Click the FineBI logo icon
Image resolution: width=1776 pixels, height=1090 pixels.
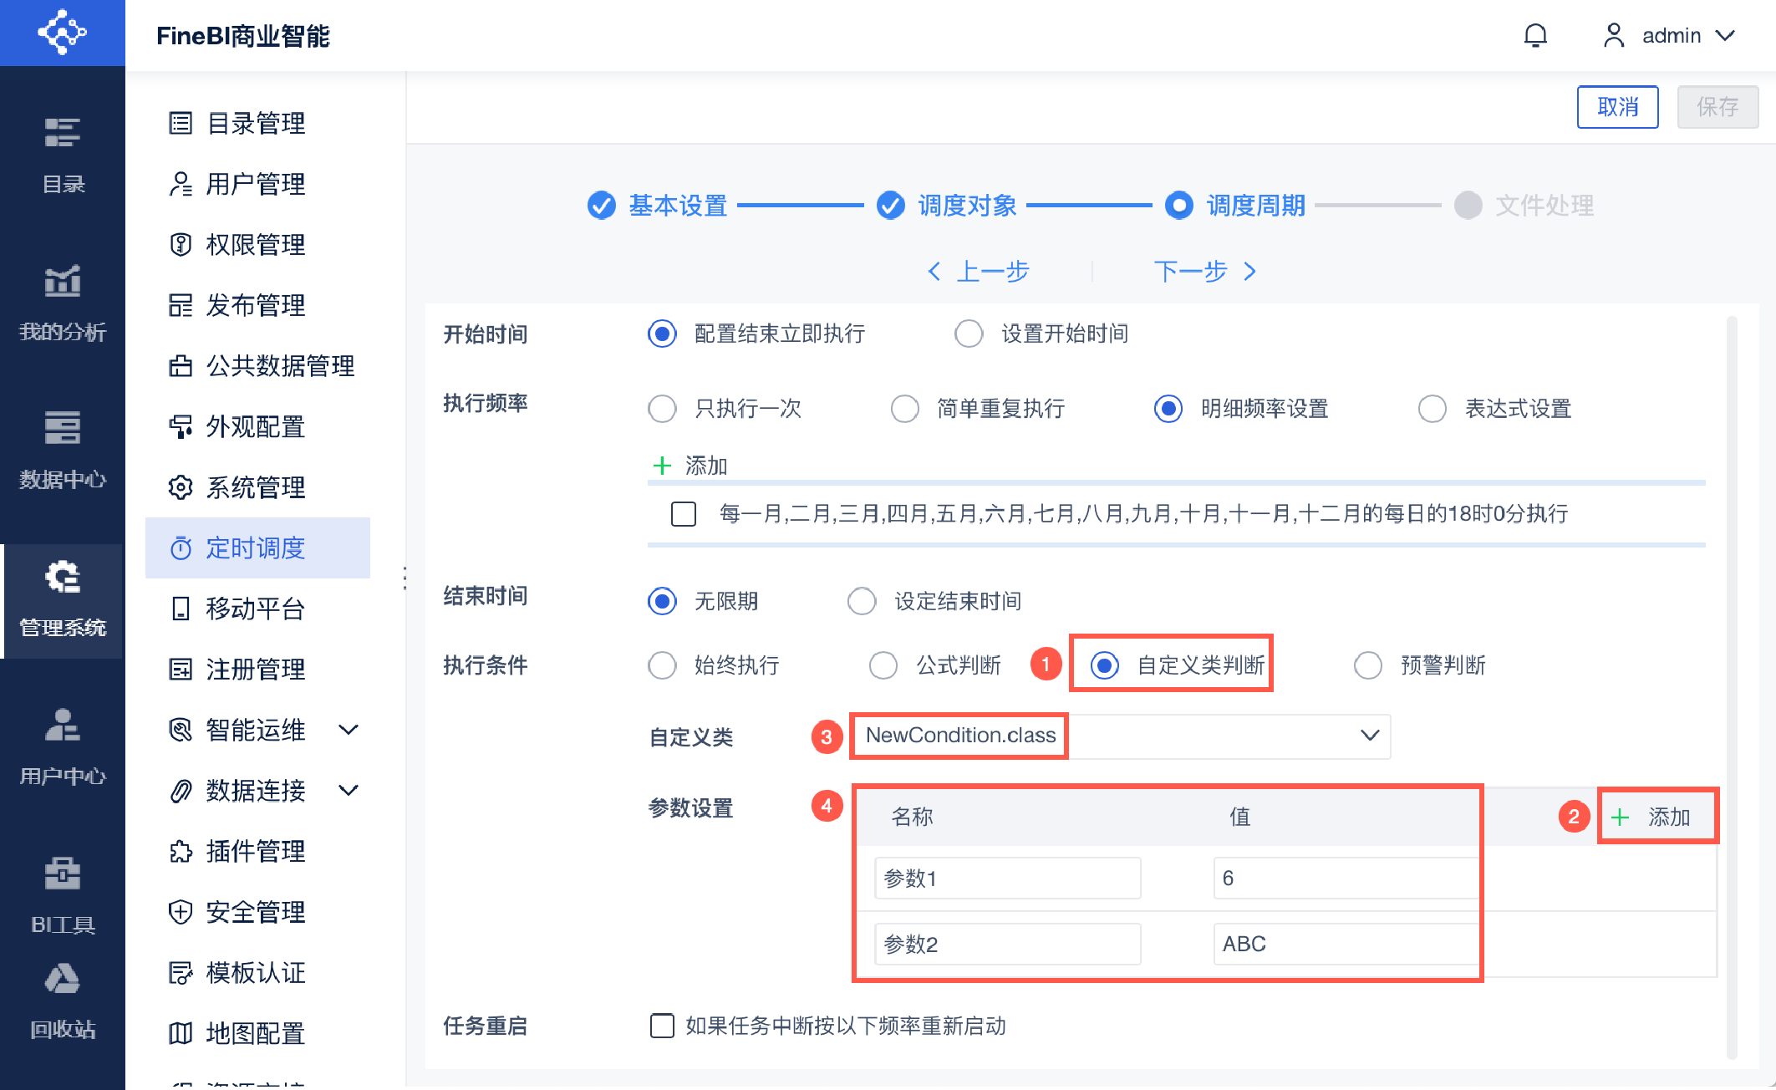[x=63, y=33]
